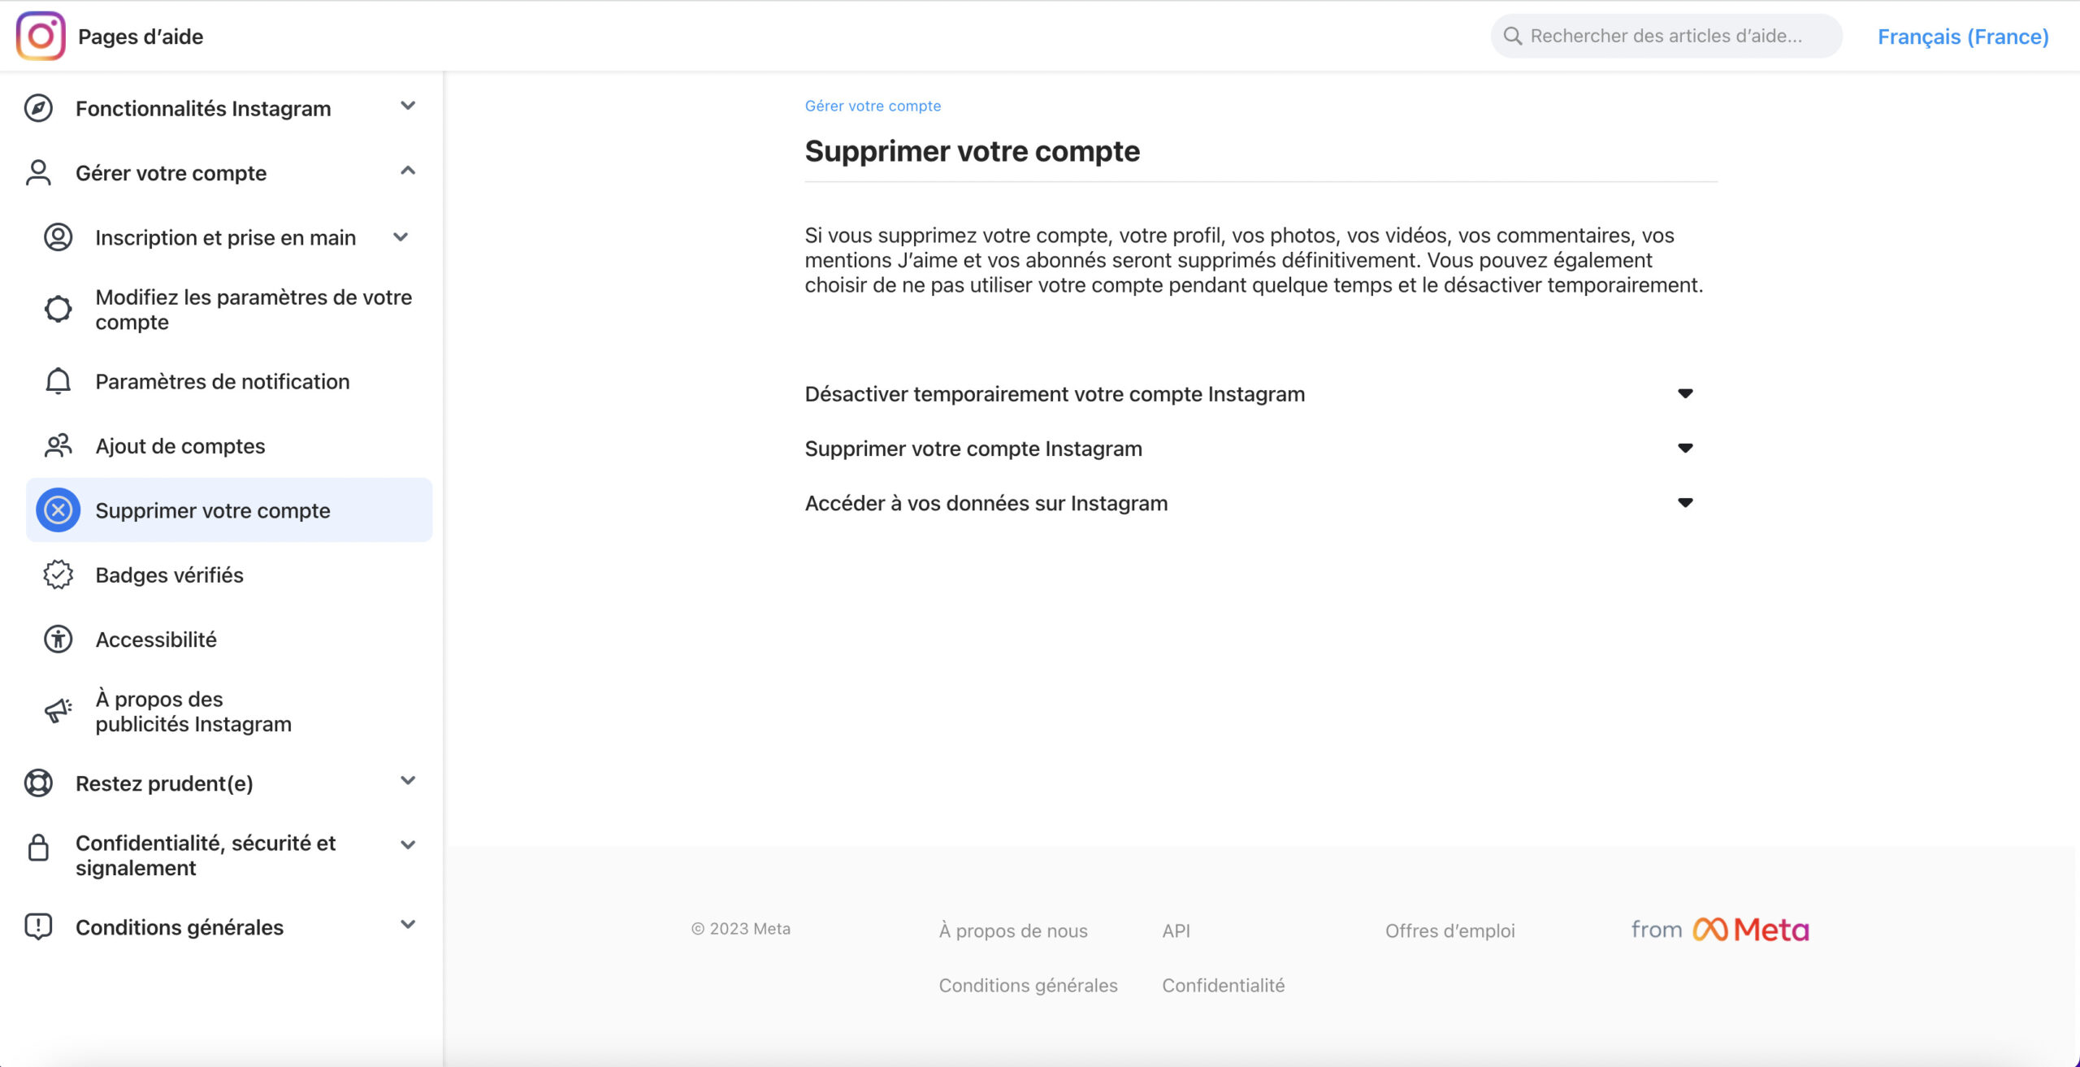Click sidebar Conditions générales label
This screenshot has height=1067, width=2080.
click(180, 926)
